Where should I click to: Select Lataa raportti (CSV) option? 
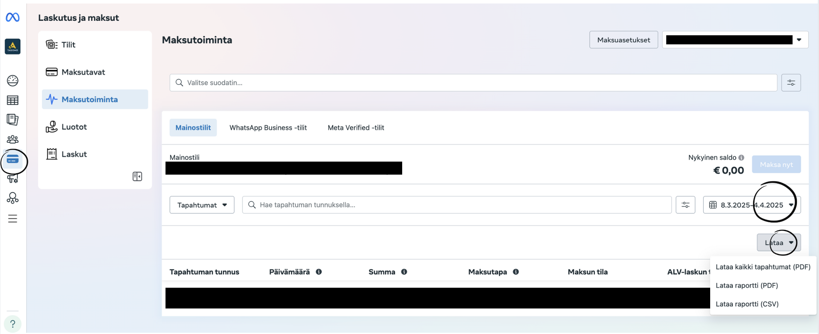click(x=747, y=304)
